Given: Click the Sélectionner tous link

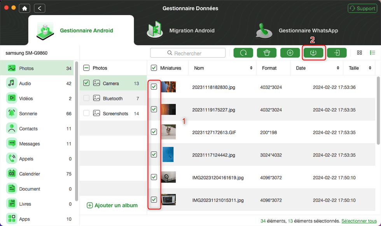Looking at the screenshot, I should click(x=360, y=221).
